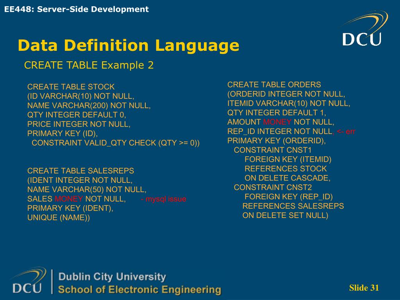Click the 'School of Electronic Engineering' footer text
The image size is (400, 300).
(x=139, y=289)
